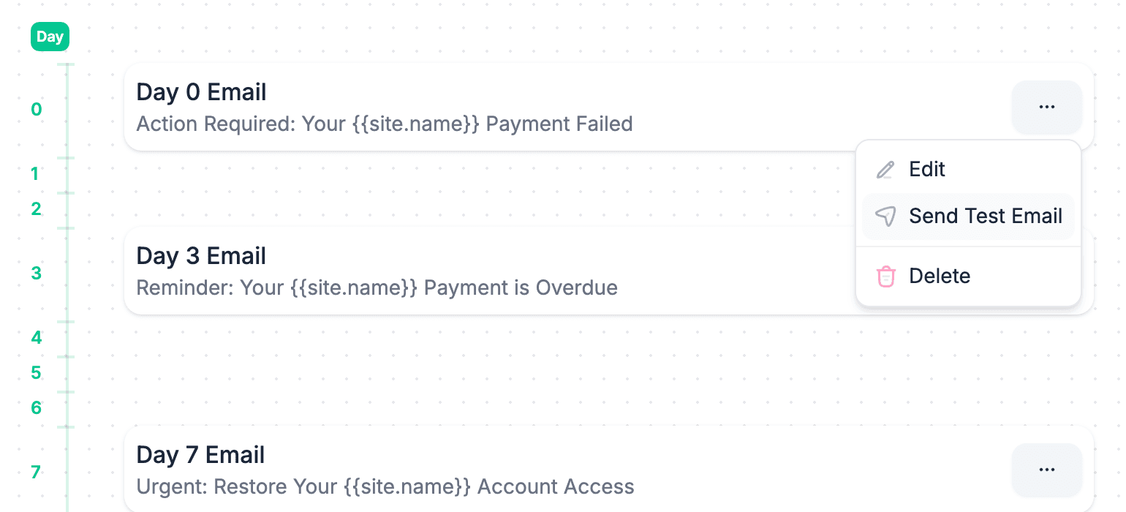Viewport: 1126px width, 512px height.
Task: Open the Day 0 Email ellipsis menu
Action: (1046, 107)
